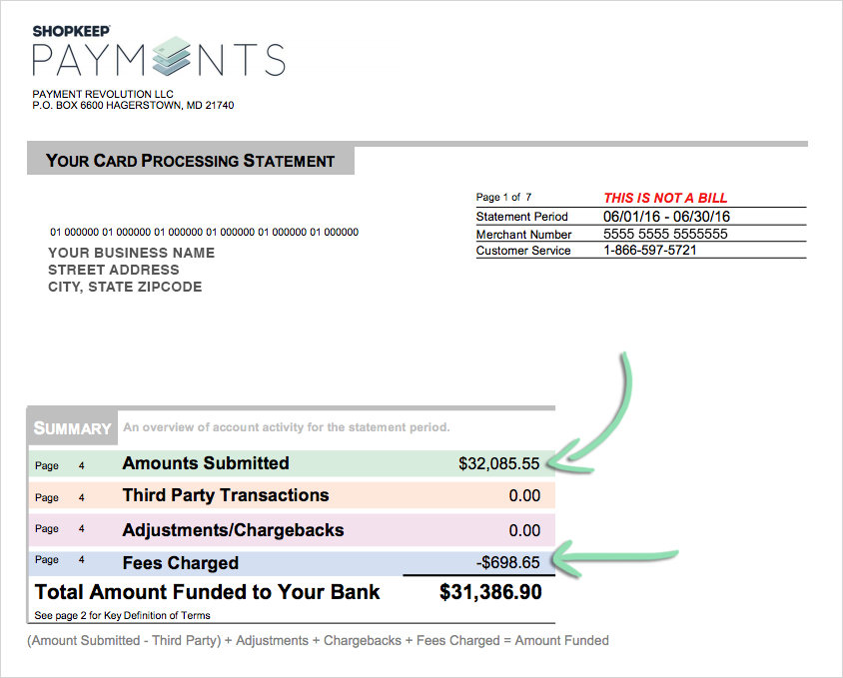Select the Adjustments/Chargebacks row
Screen dimensions: 843x678
click(292, 529)
